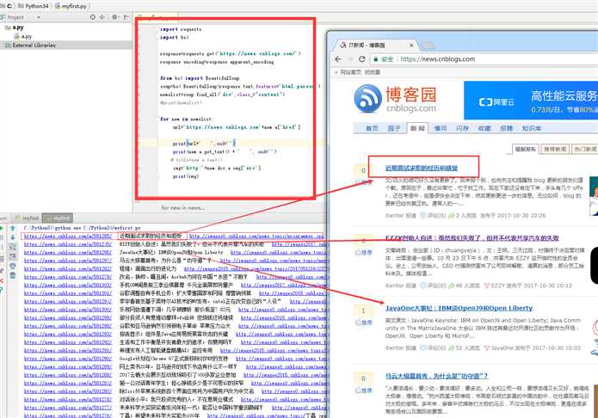Click the C: drive breadcrumb
Screen dimensions: 598x418
(x=7, y=6)
